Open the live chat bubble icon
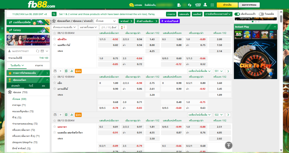Screen dimensions: 289x153 coord(132,5)
